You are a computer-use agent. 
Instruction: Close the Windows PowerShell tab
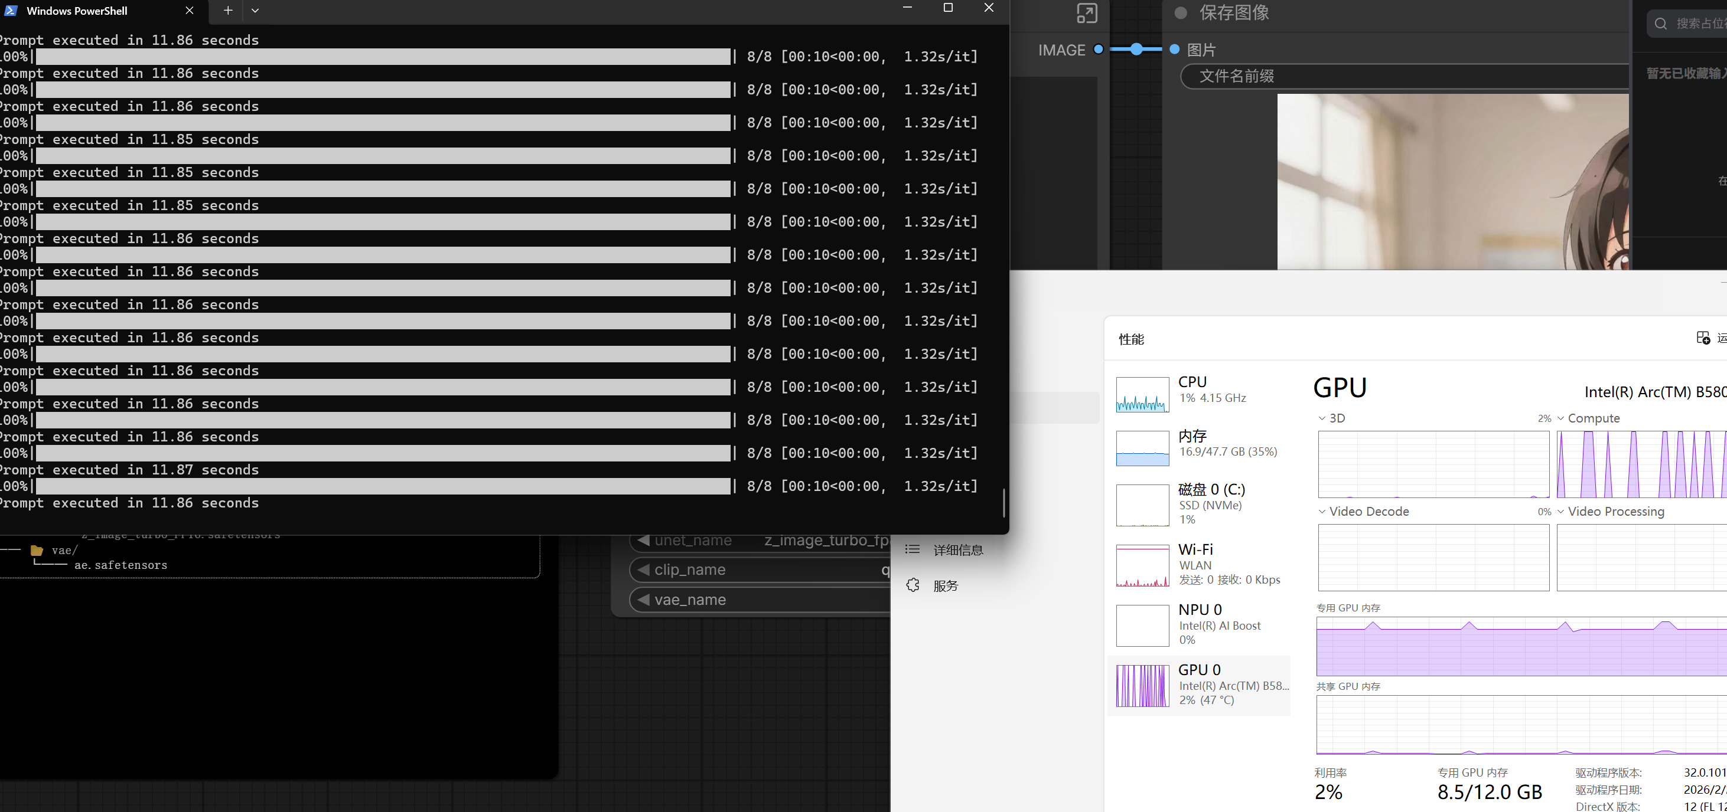[189, 10]
